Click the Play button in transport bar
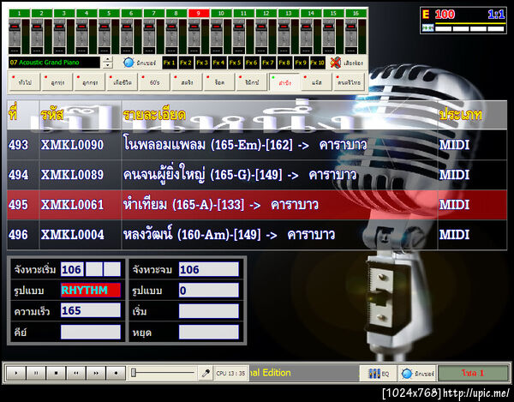 pyautogui.click(x=16, y=373)
